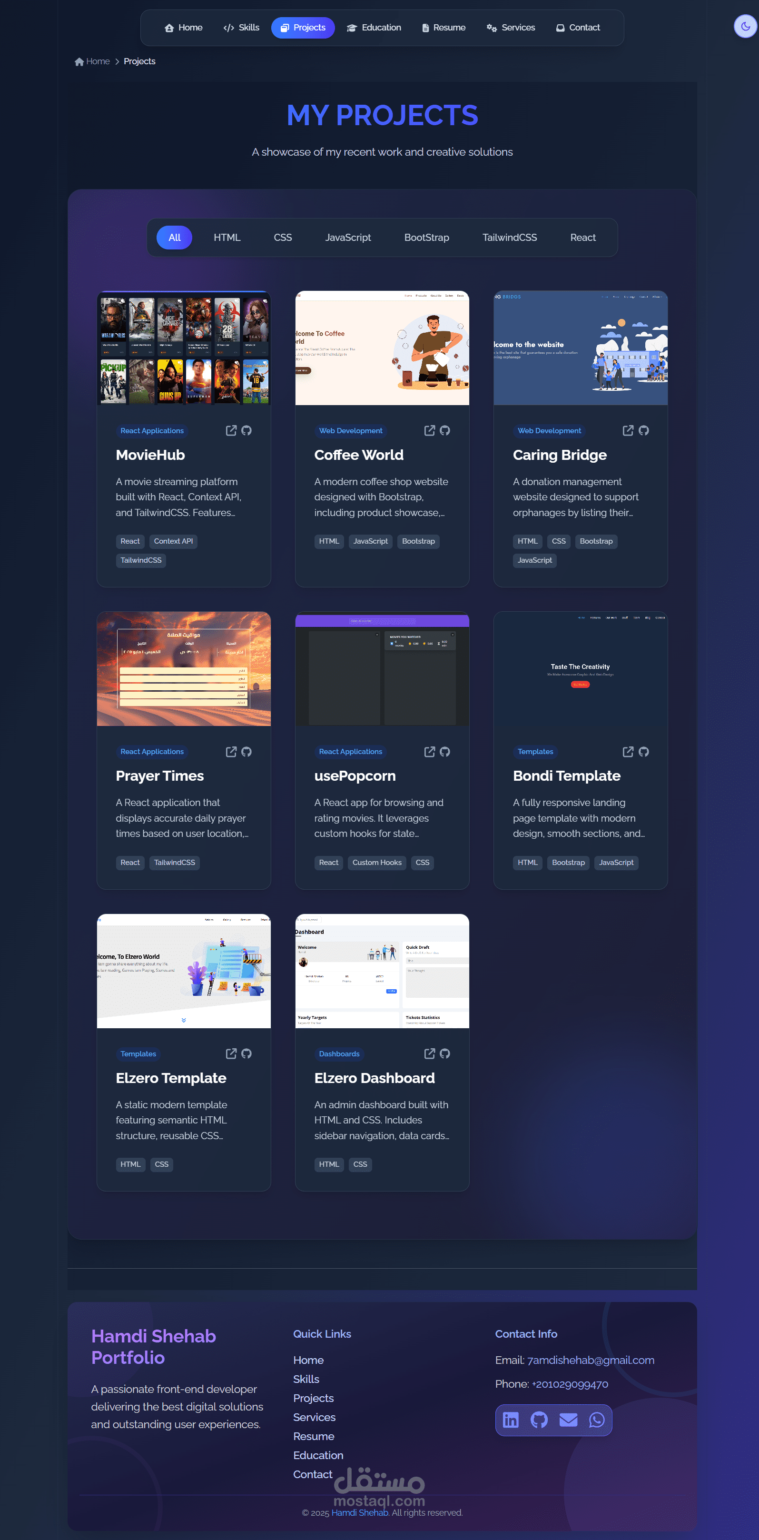Viewport: 759px width, 1540px height.
Task: Click the Hamdi Shehab copyright link
Action: click(x=360, y=1512)
